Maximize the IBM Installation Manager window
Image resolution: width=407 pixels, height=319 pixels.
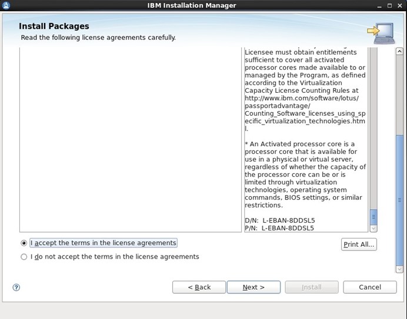pyautogui.click(x=388, y=5)
